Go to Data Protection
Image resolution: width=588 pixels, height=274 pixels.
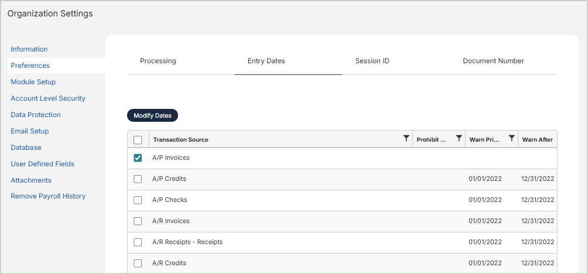tap(36, 115)
